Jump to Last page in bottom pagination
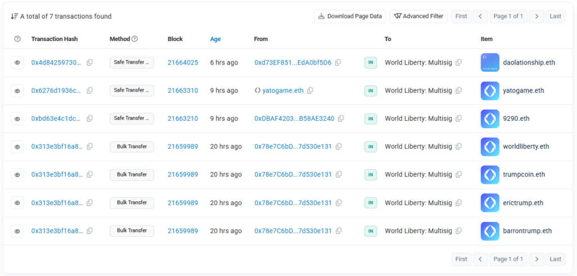Viewport: 577px width, 276px height. pyautogui.click(x=555, y=259)
